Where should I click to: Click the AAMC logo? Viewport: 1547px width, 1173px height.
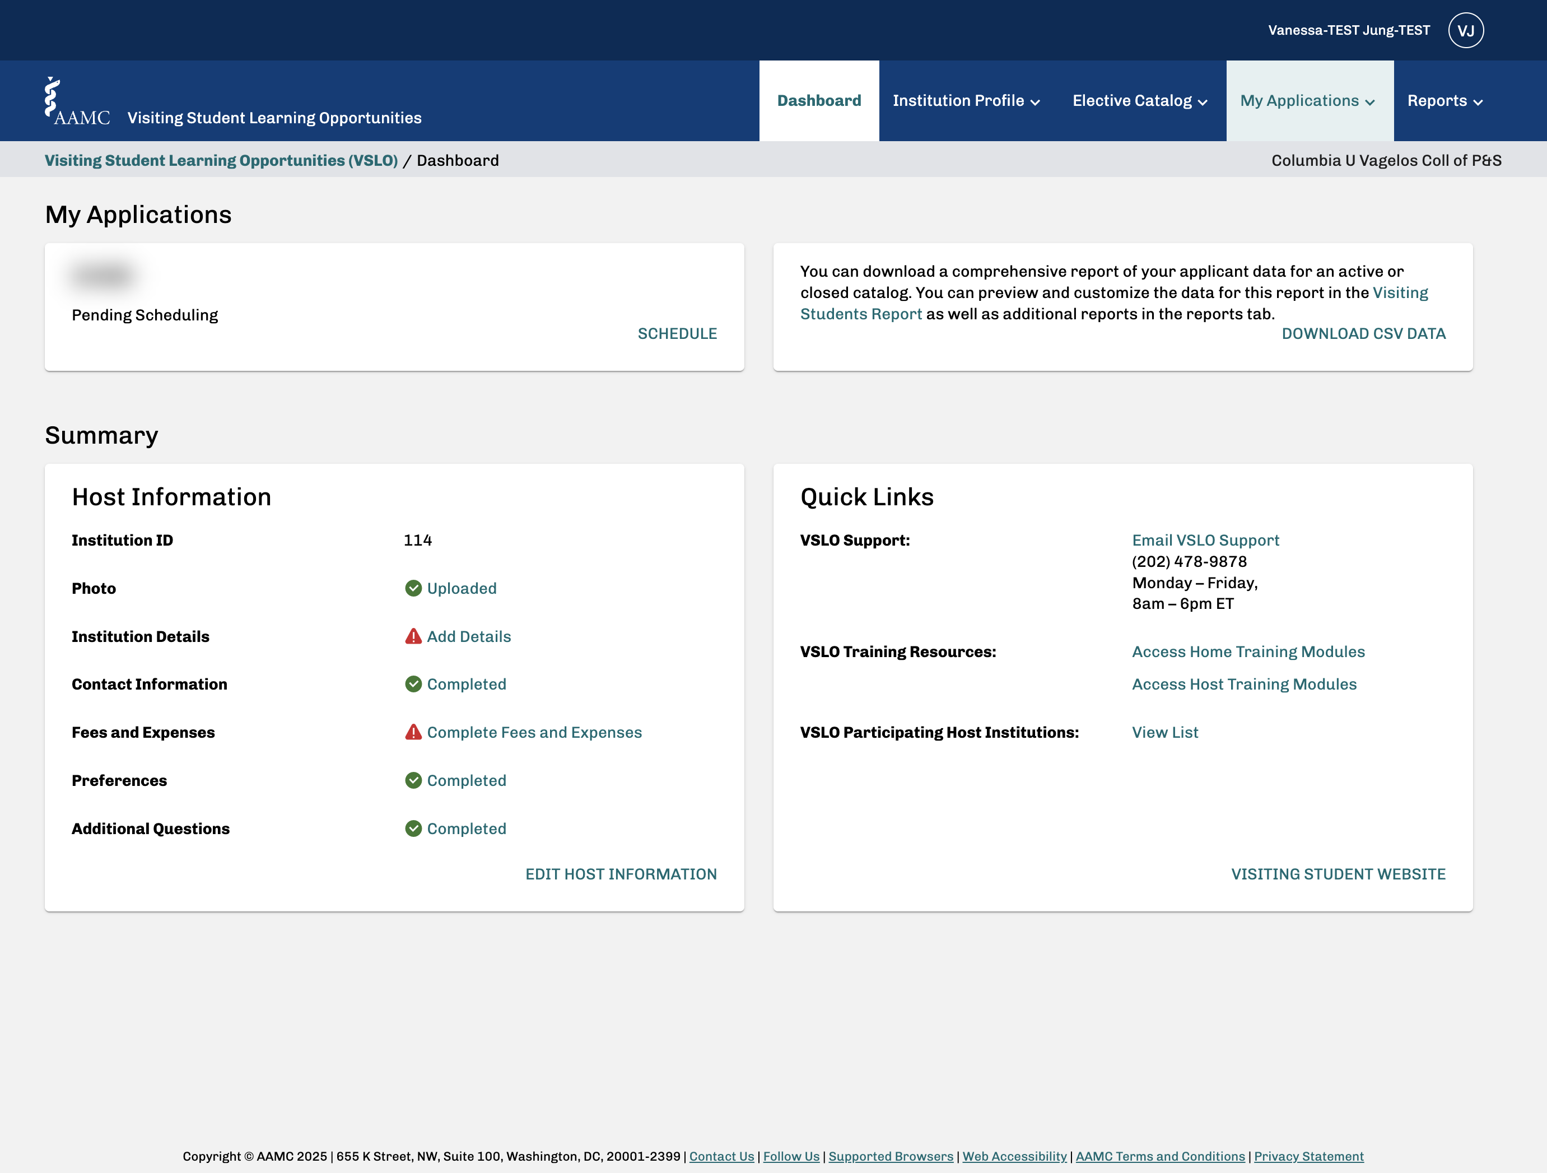tap(77, 101)
